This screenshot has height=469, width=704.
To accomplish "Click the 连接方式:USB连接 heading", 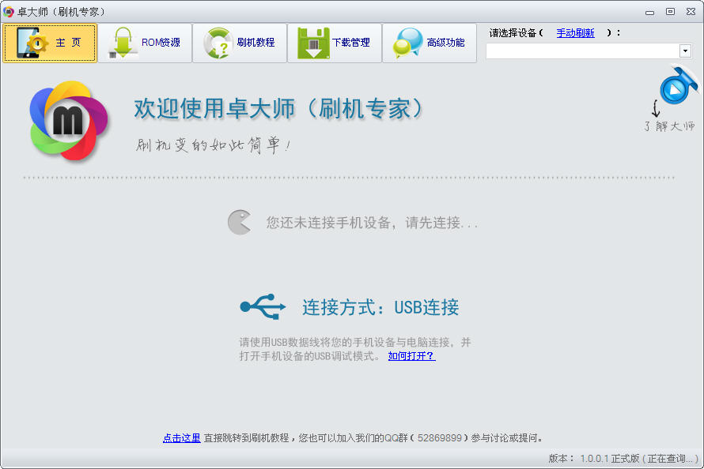I will (x=380, y=307).
